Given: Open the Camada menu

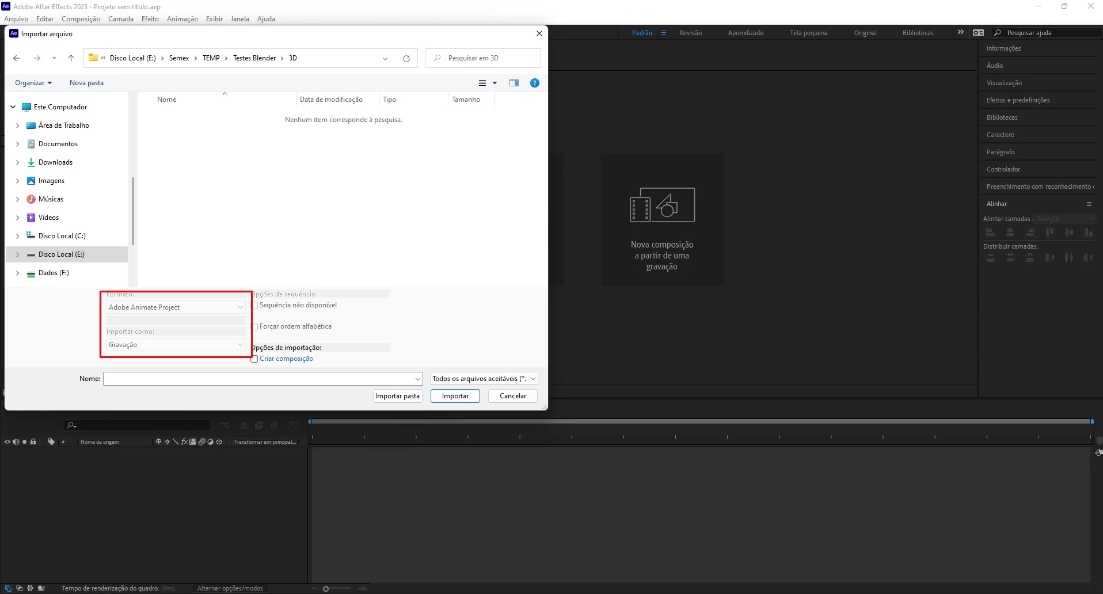Looking at the screenshot, I should (121, 19).
